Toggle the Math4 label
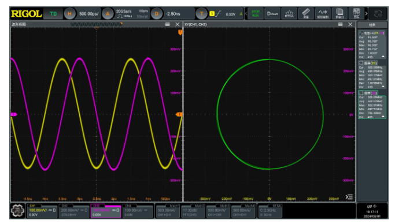This screenshot has width=395, height=224. point(249,206)
